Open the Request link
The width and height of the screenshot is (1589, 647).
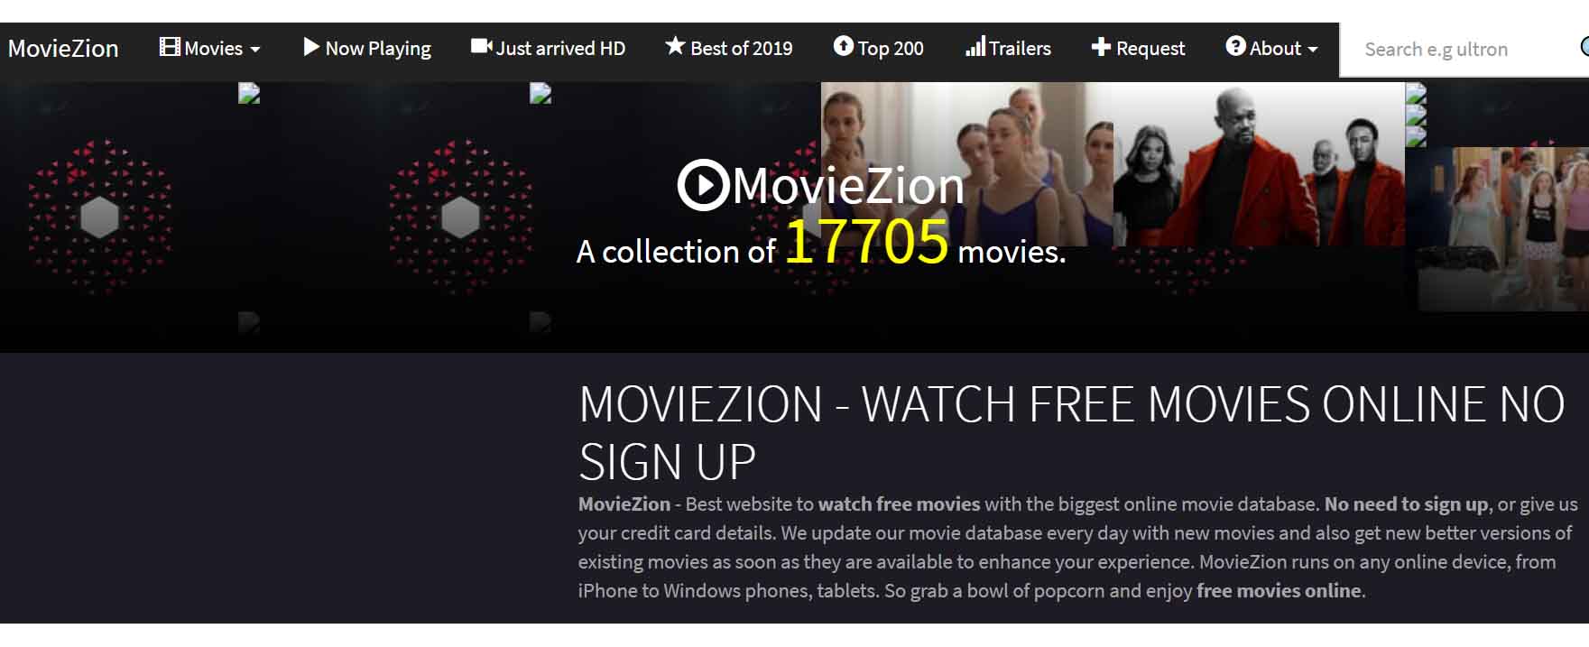click(1138, 48)
